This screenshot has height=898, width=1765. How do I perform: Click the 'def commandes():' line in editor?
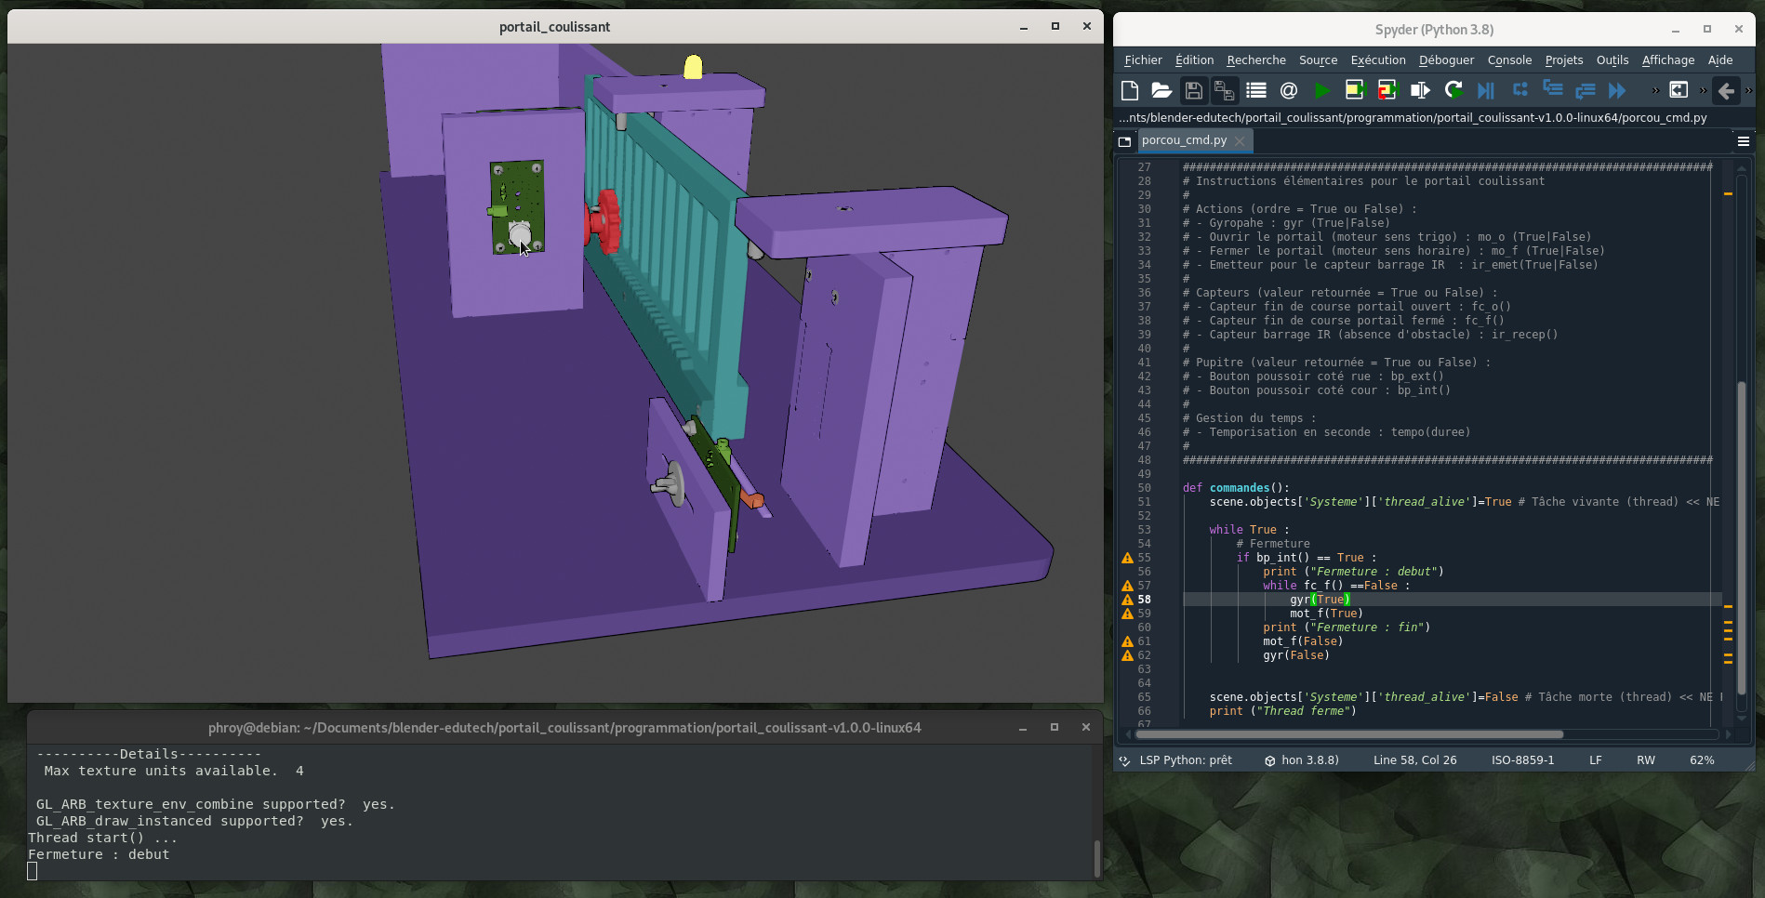(1236, 488)
